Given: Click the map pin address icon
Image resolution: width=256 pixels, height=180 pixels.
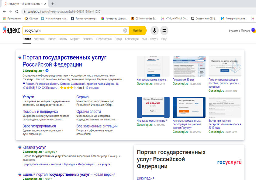Looking at the screenshot, I should [x=24, y=84].
